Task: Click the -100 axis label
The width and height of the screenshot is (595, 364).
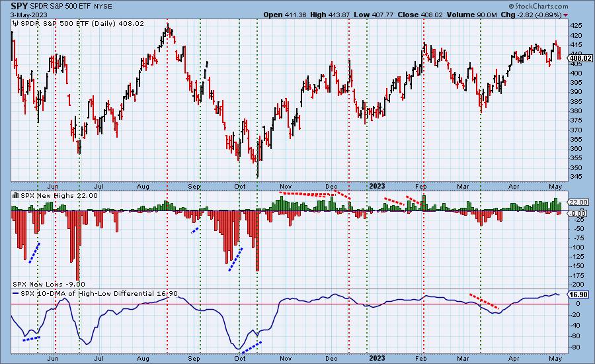Action: click(x=578, y=248)
